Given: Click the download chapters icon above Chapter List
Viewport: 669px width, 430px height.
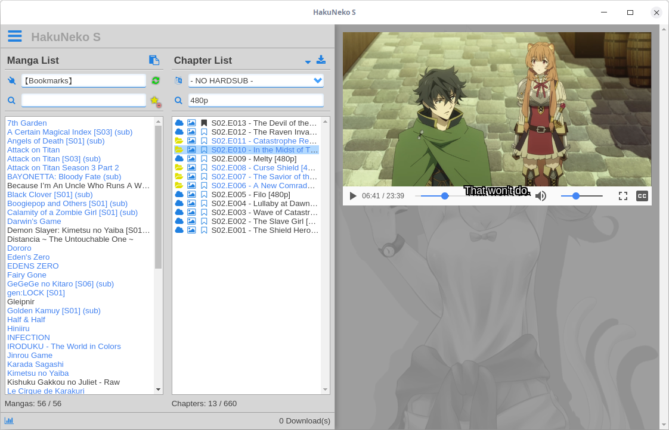Looking at the screenshot, I should pos(321,60).
